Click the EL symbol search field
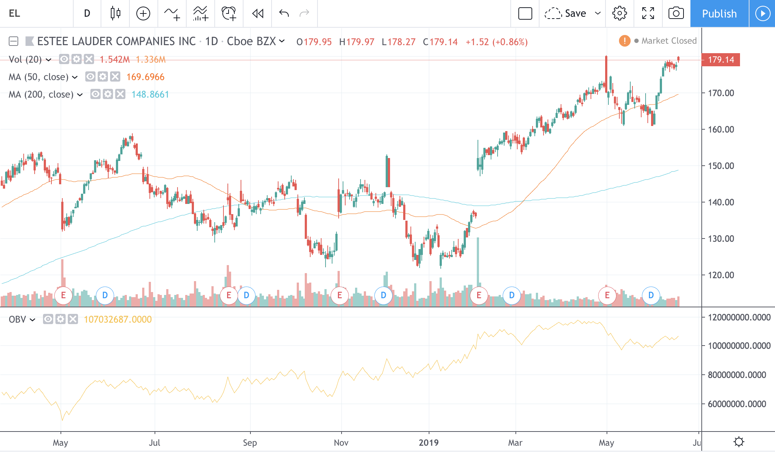Image resolution: width=775 pixels, height=453 pixels. coord(36,13)
